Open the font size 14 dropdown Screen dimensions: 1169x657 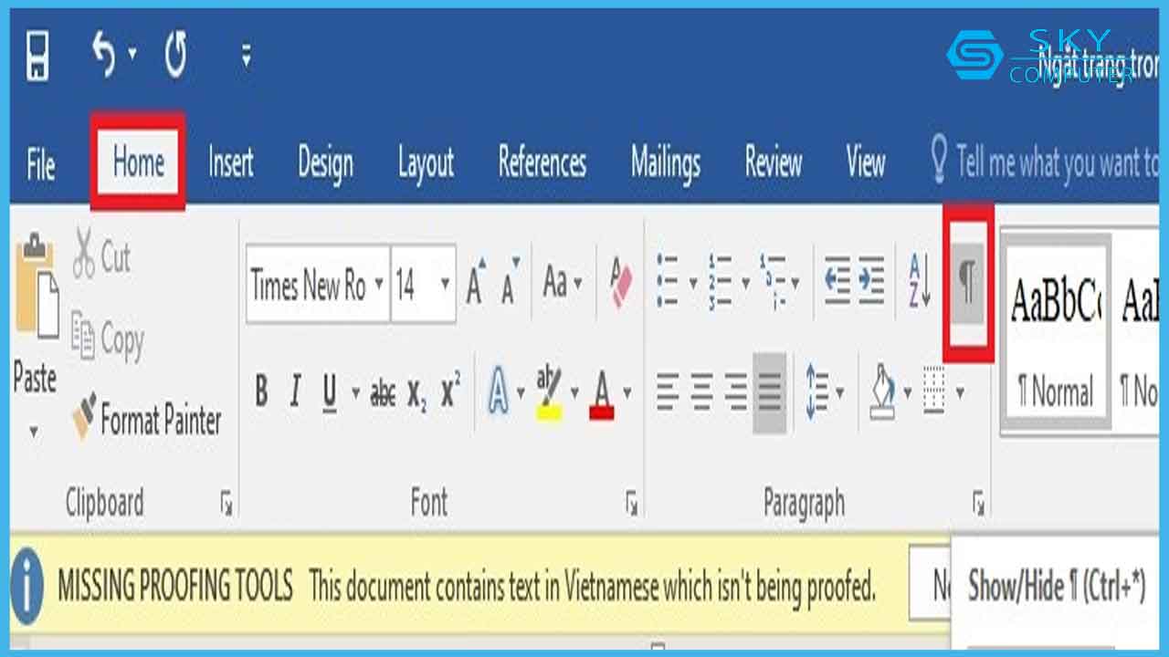[x=445, y=285]
